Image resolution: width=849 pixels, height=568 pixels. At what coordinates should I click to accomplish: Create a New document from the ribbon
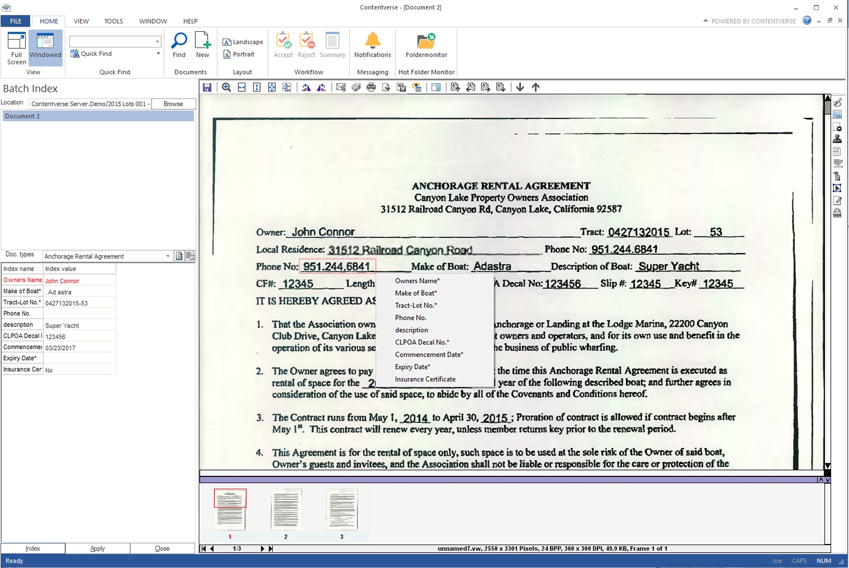tap(202, 45)
